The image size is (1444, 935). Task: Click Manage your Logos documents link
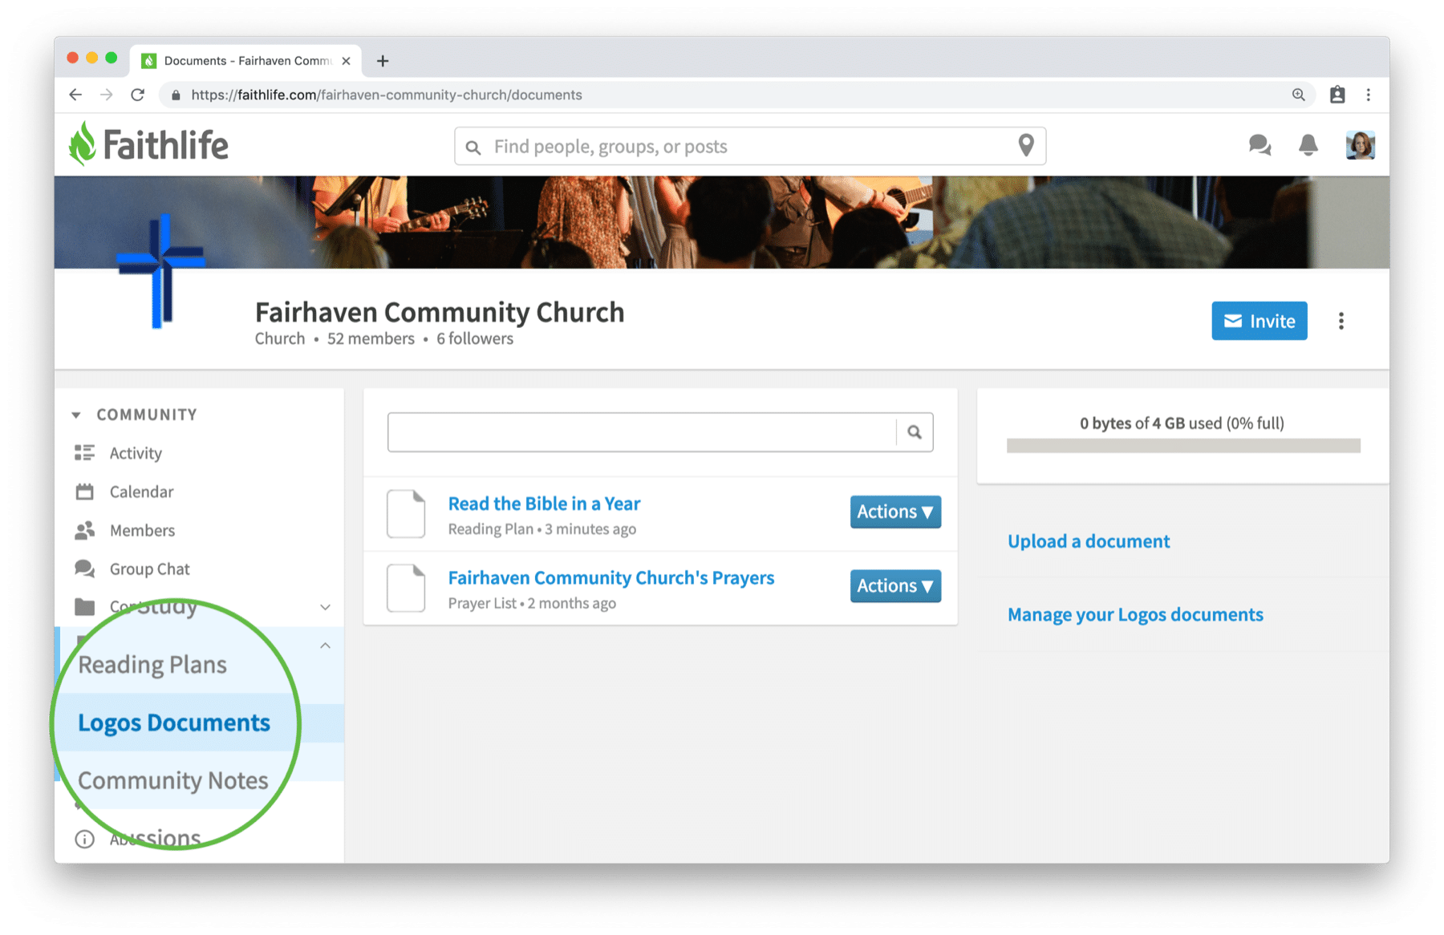click(x=1135, y=615)
